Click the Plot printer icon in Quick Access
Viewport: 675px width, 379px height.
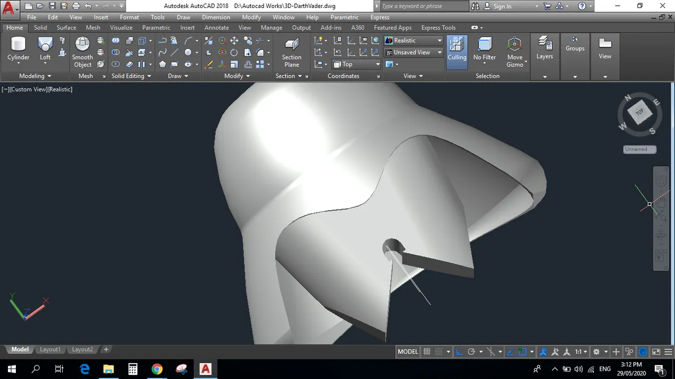[76, 6]
